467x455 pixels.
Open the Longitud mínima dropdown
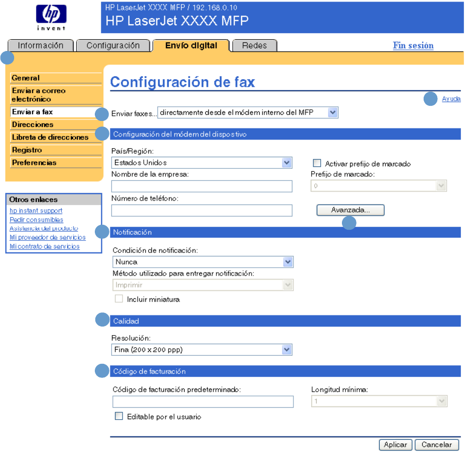point(379,401)
